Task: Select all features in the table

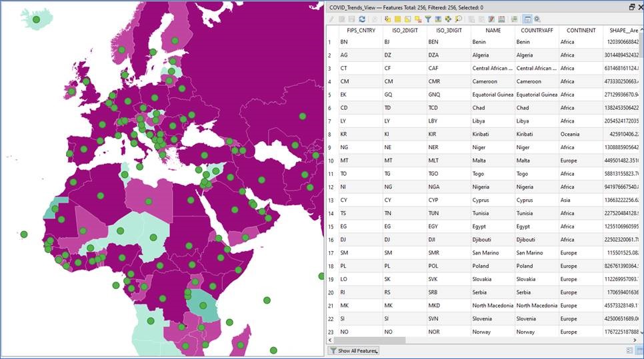Action: click(x=397, y=19)
